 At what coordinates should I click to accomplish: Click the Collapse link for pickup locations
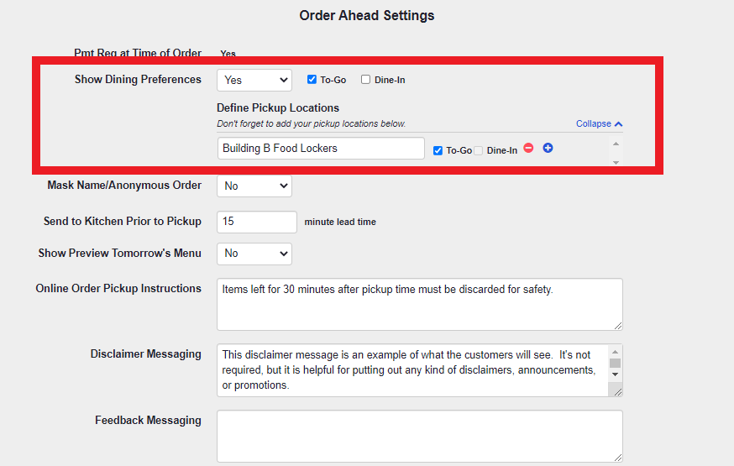pos(593,124)
